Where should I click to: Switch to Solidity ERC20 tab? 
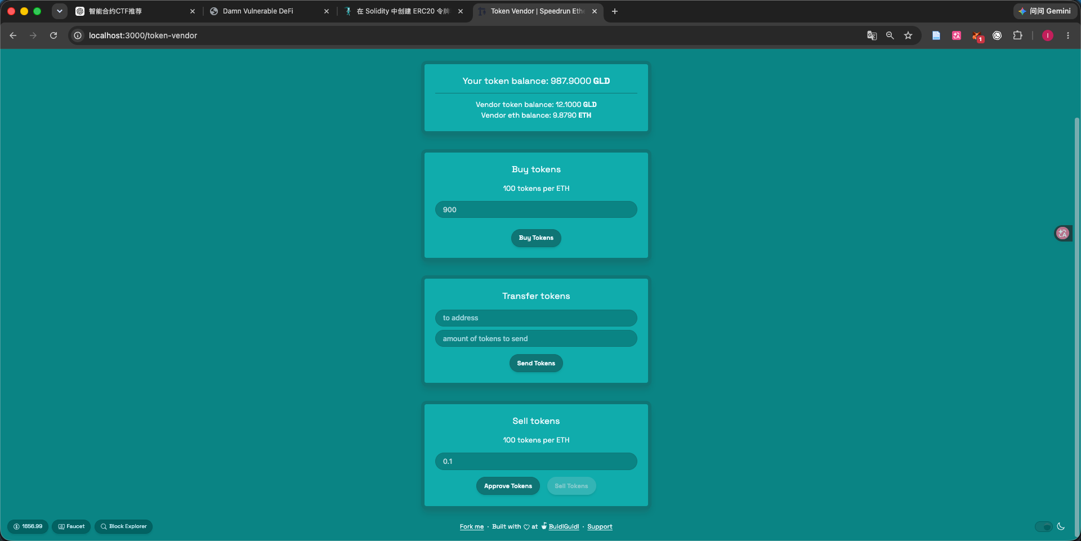click(x=403, y=11)
